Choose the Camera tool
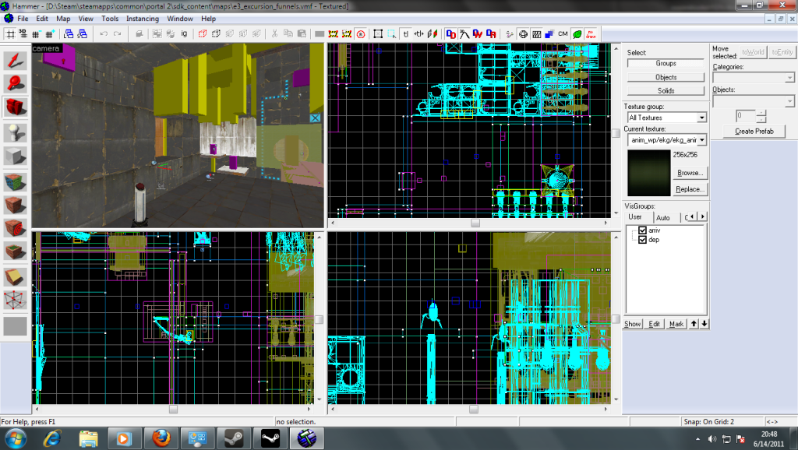This screenshot has width=798, height=450. pyautogui.click(x=16, y=107)
